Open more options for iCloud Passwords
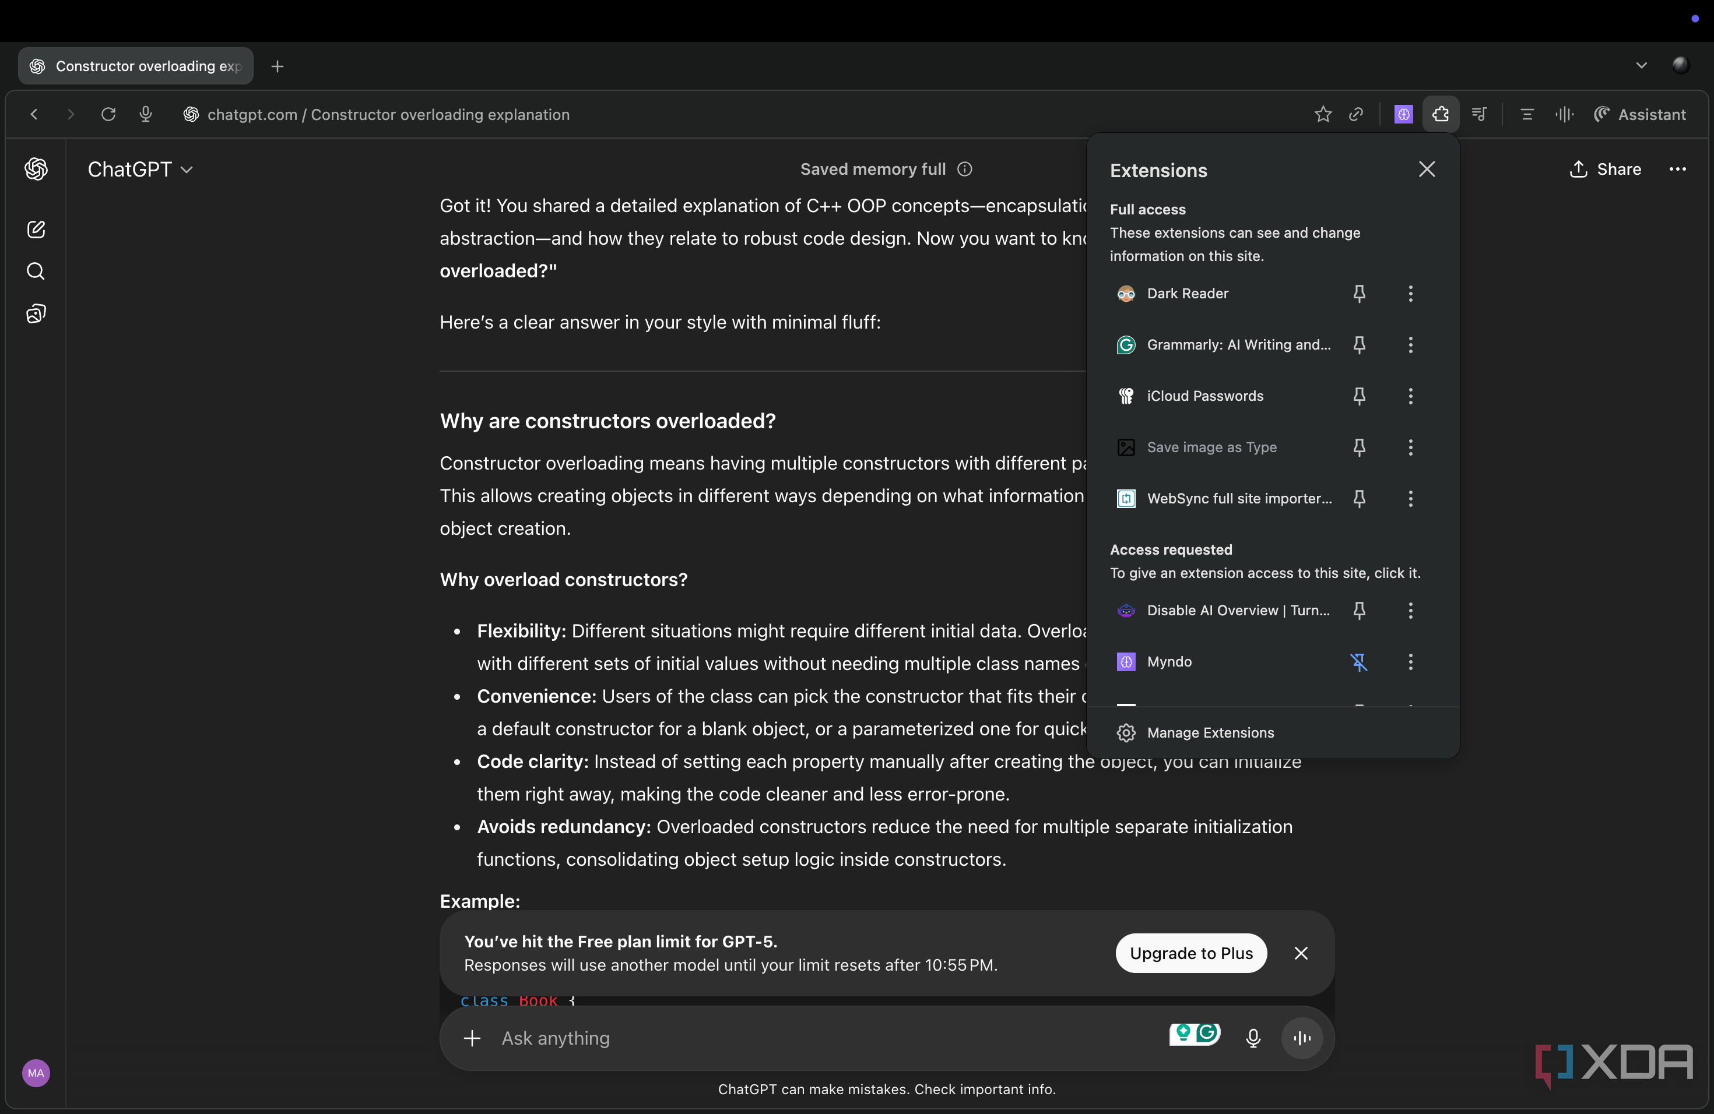 pos(1410,396)
